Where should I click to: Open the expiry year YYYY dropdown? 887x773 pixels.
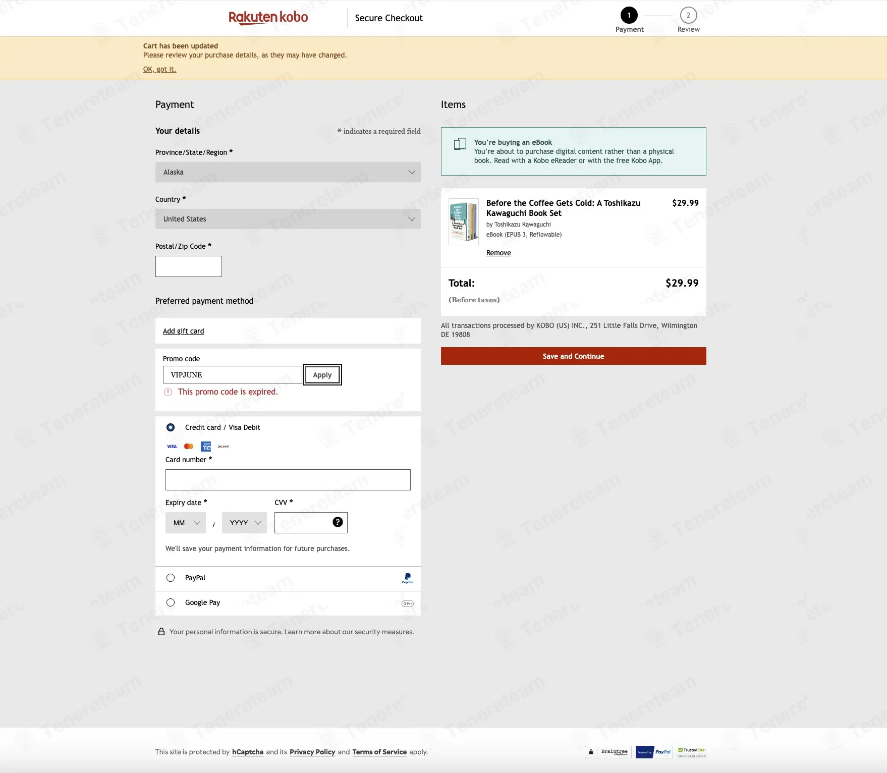pyautogui.click(x=244, y=523)
